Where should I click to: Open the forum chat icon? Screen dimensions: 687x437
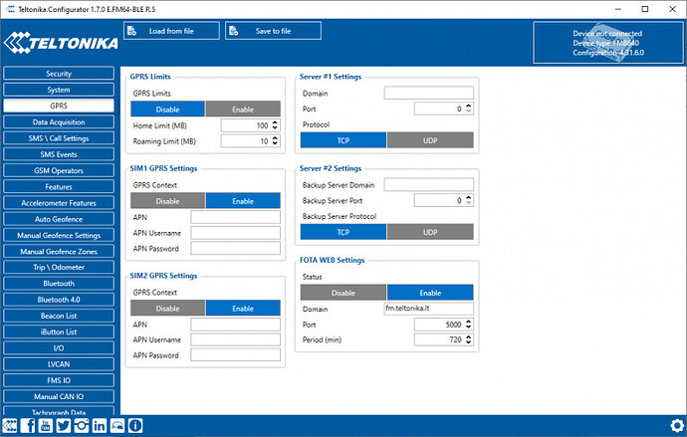(x=117, y=425)
